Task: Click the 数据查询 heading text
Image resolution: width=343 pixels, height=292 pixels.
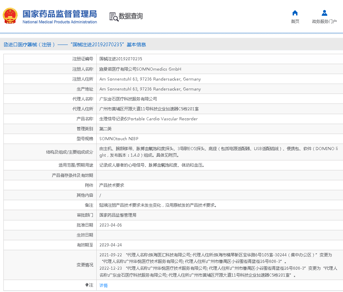Action: [x=131, y=16]
